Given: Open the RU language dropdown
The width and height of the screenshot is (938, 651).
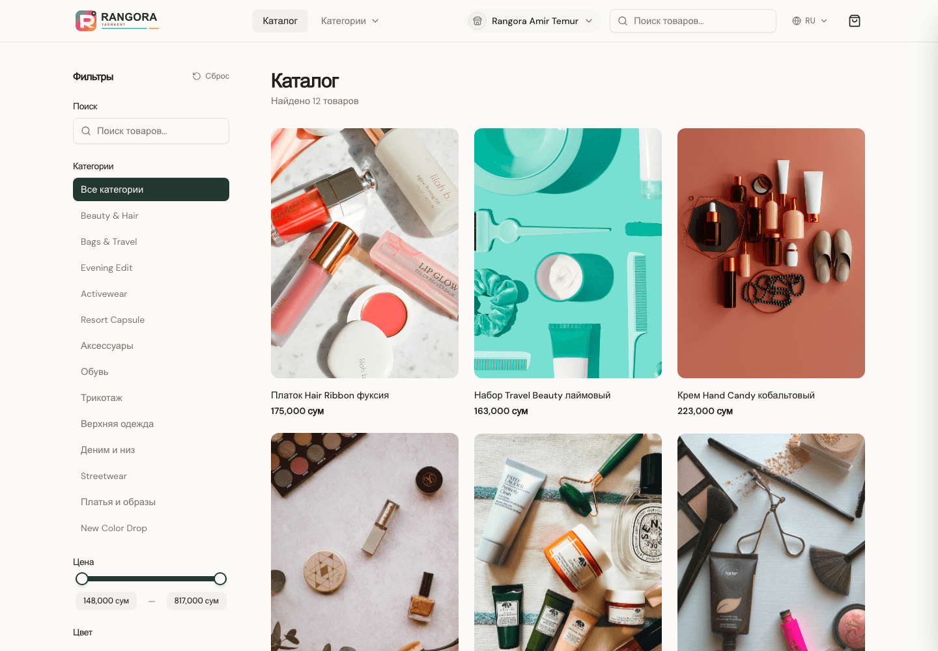Looking at the screenshot, I should click(x=810, y=21).
